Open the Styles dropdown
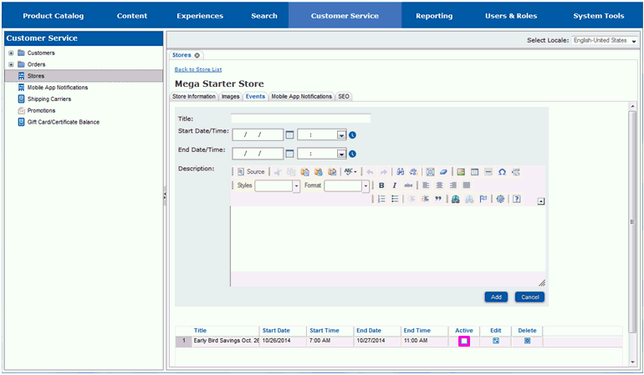The image size is (644, 375). coord(296,186)
